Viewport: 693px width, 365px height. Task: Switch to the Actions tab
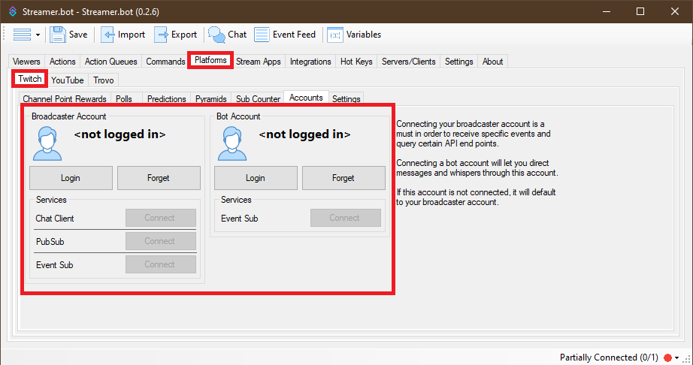click(x=62, y=62)
